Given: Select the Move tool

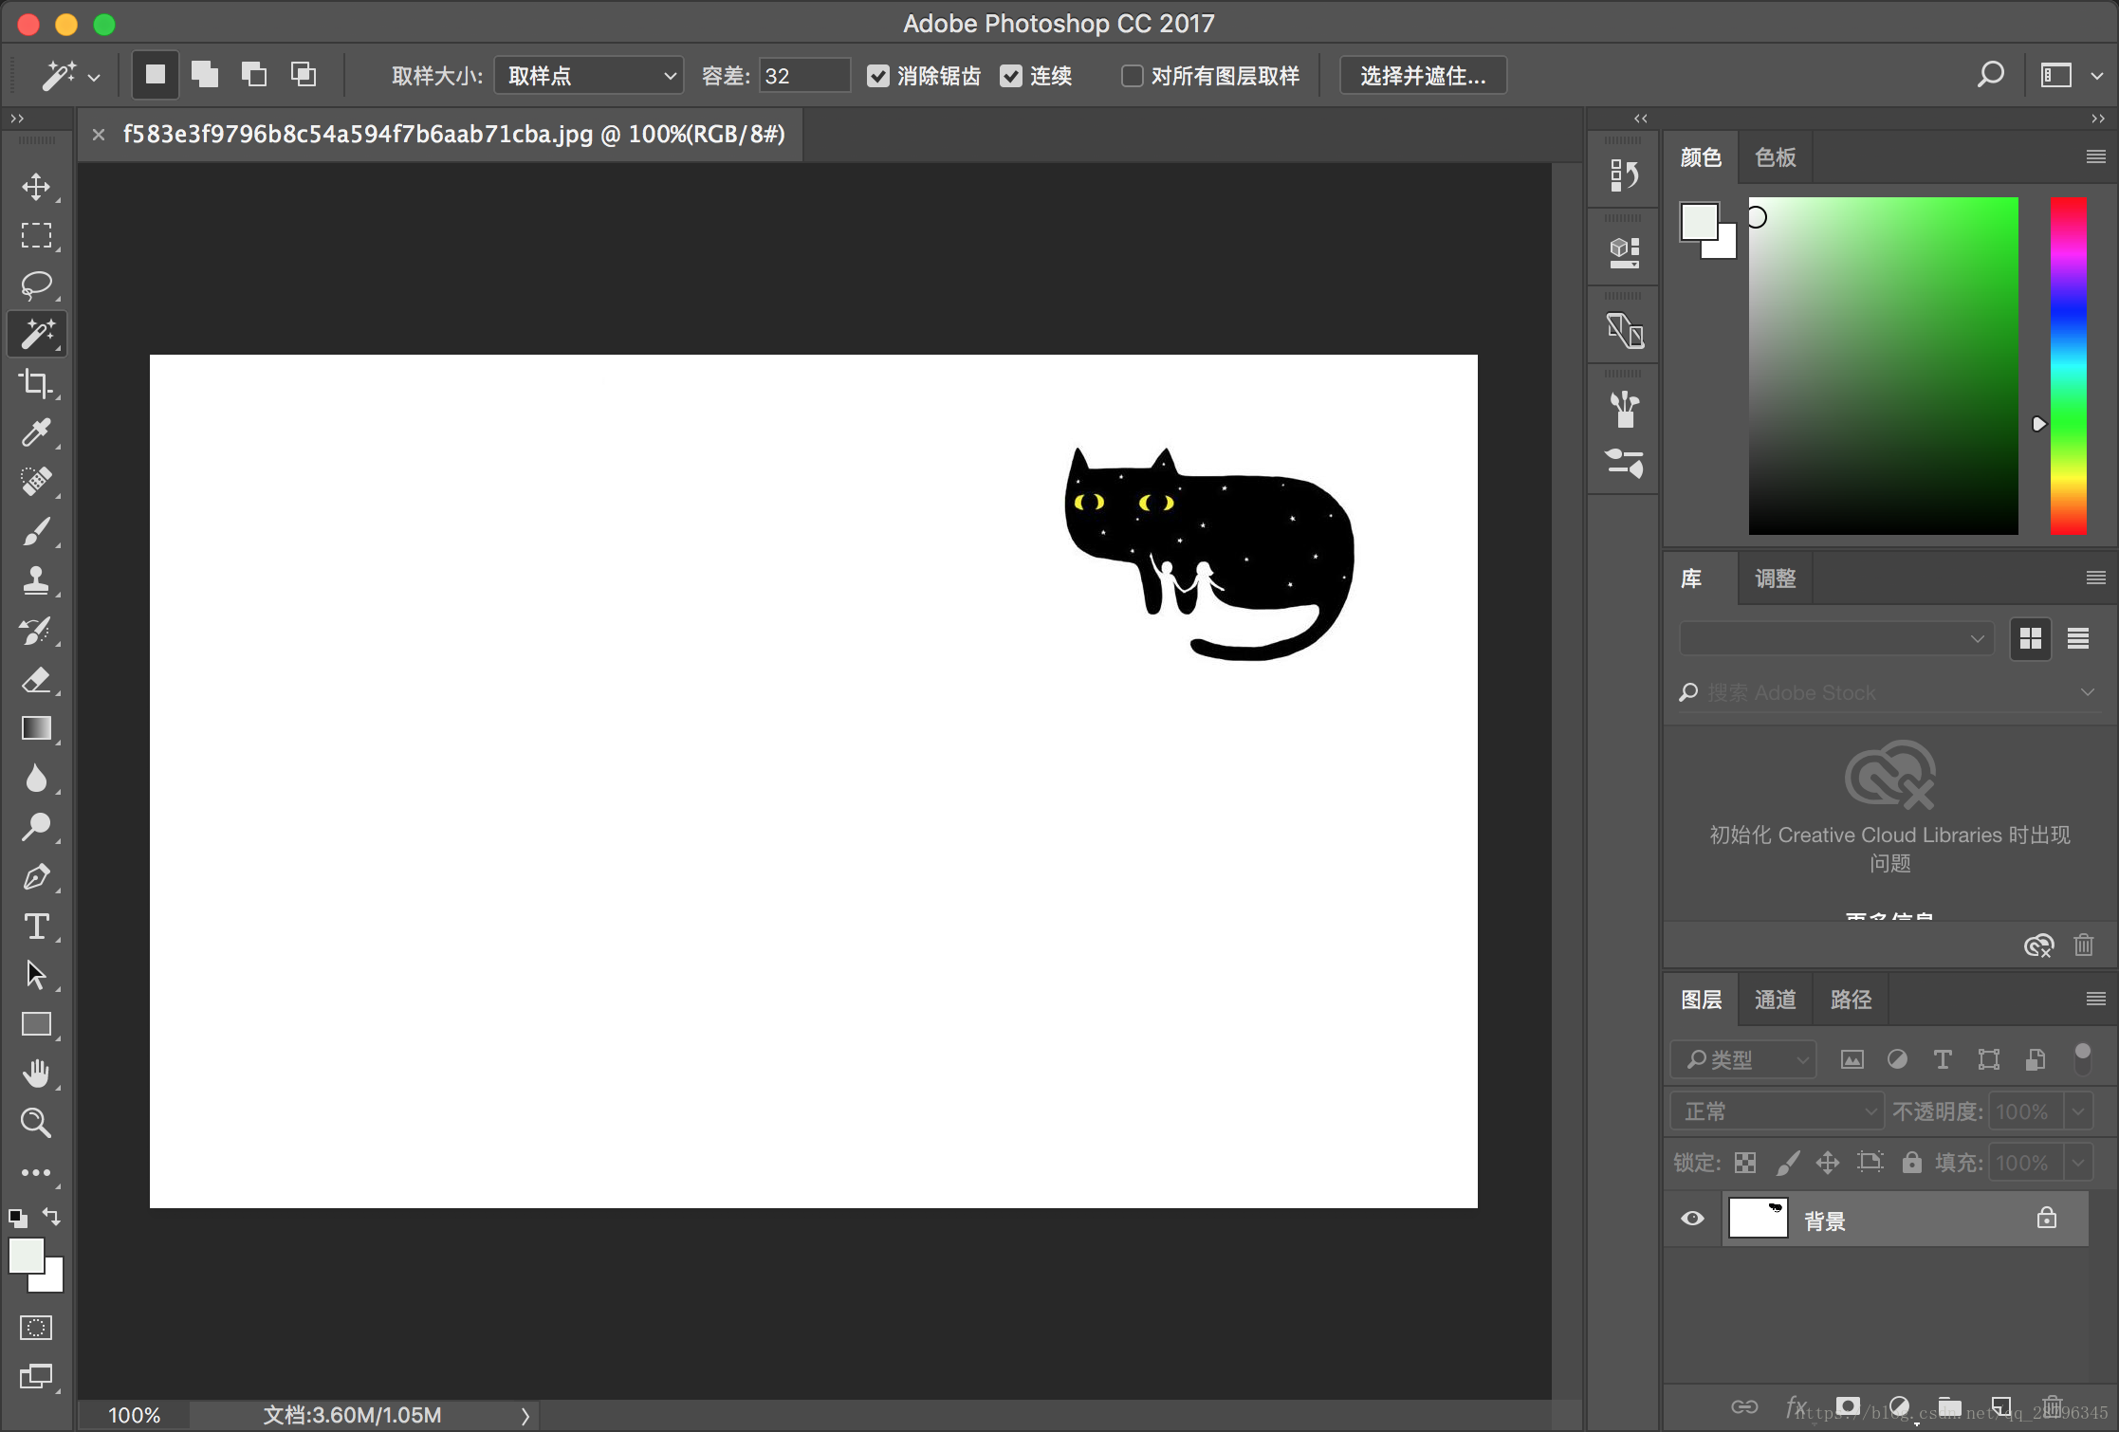Looking at the screenshot, I should pyautogui.click(x=36, y=187).
